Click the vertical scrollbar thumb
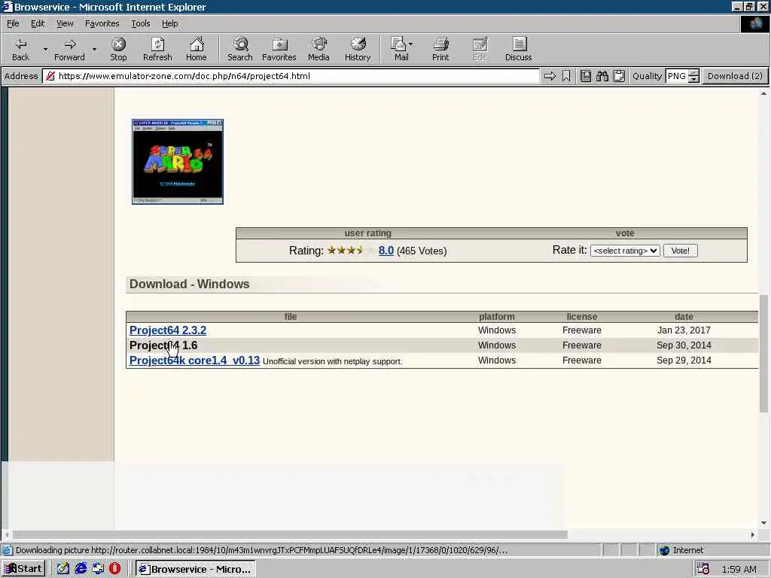771x578 pixels. tap(763, 353)
